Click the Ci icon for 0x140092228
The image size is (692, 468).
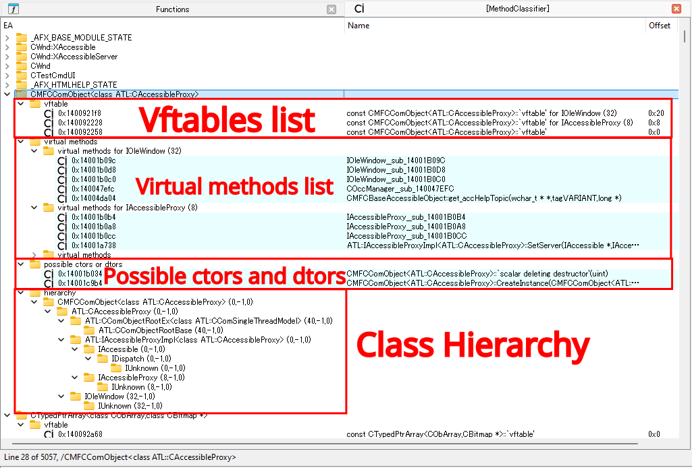[49, 123]
